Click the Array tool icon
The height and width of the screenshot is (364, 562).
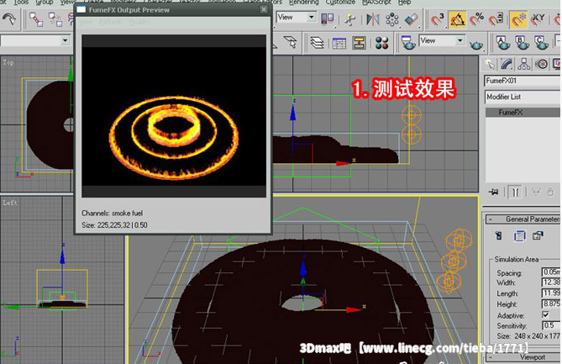tap(392, 19)
